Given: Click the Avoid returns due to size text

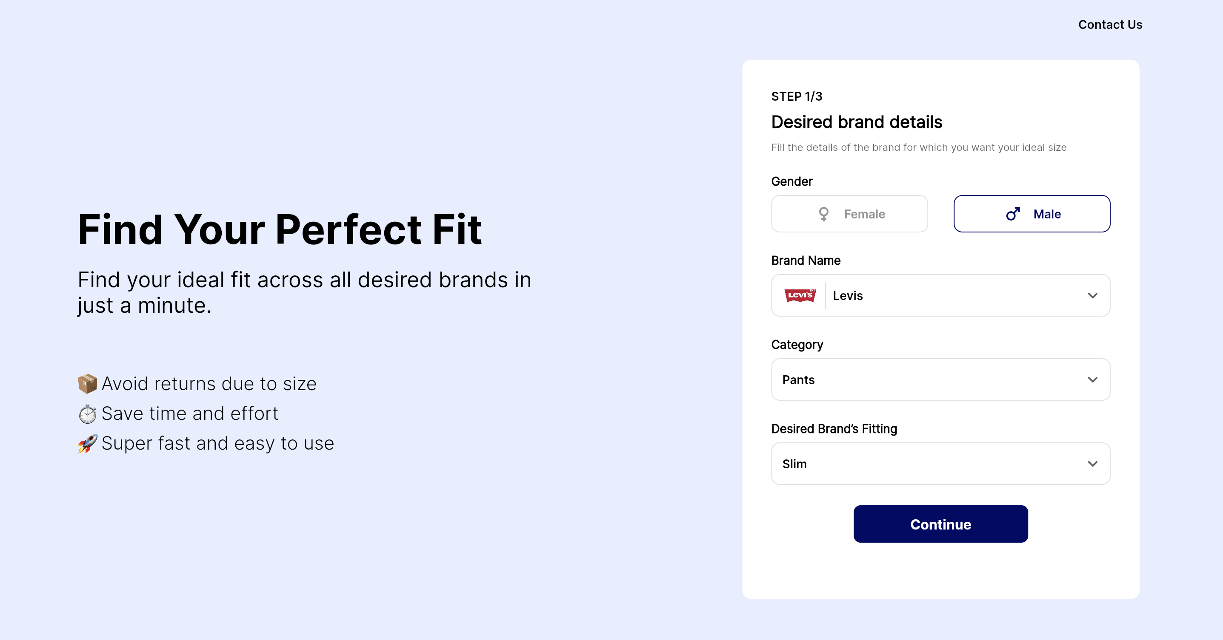Looking at the screenshot, I should point(209,384).
